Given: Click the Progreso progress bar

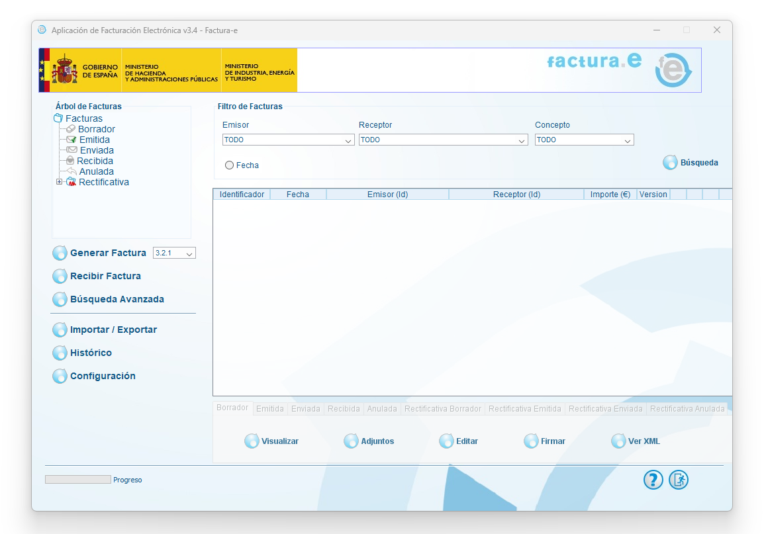Looking at the screenshot, I should click(x=77, y=480).
